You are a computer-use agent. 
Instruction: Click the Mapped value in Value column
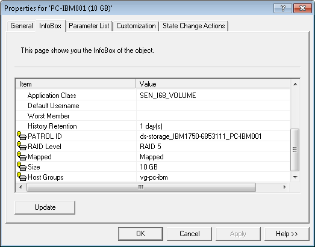click(x=152, y=157)
